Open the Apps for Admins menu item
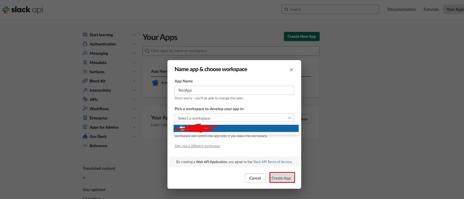The height and width of the screenshot is (199, 464). point(104,127)
